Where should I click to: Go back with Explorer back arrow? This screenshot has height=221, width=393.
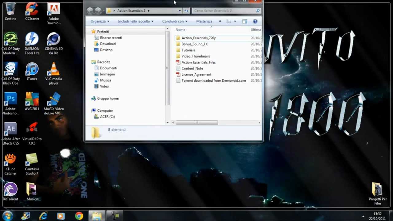coord(90,10)
